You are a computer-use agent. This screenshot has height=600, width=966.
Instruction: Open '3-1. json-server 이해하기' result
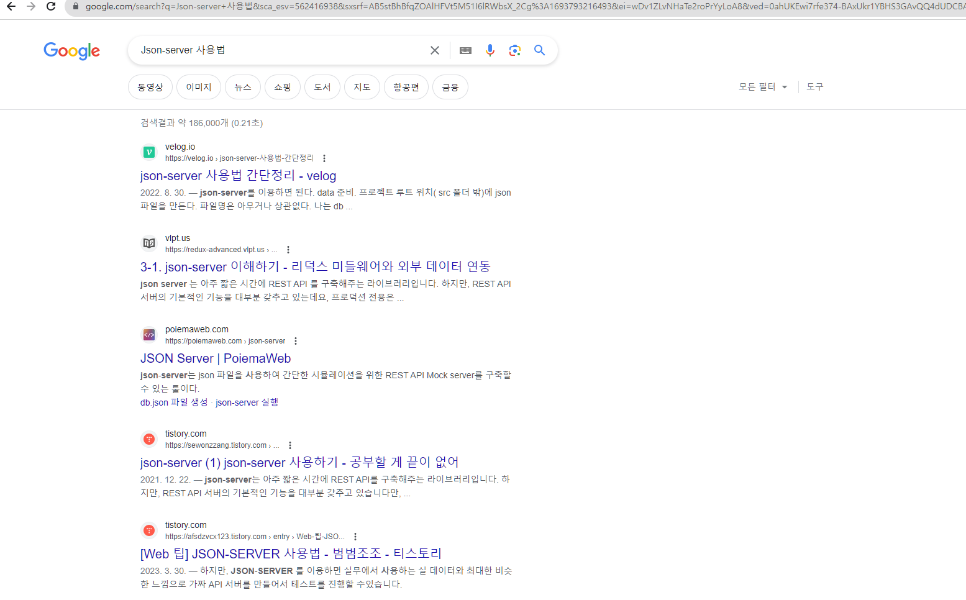click(316, 267)
